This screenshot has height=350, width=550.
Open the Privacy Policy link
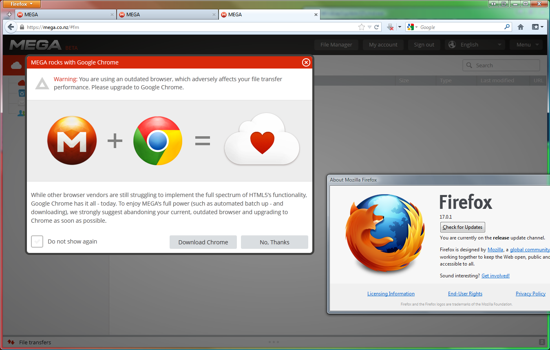[530, 294]
